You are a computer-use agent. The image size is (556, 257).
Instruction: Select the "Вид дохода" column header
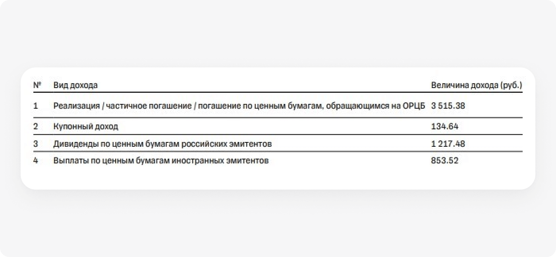click(x=75, y=85)
